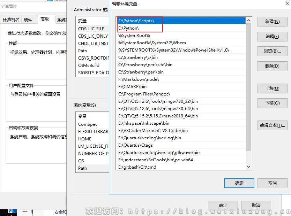The image size is (291, 216).
Task: Select C:\Program Files\Pandoc\ entry
Action: coord(181,94)
